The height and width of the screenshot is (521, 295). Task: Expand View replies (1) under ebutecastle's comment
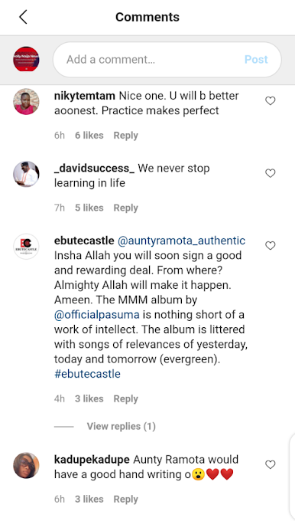[x=122, y=426]
